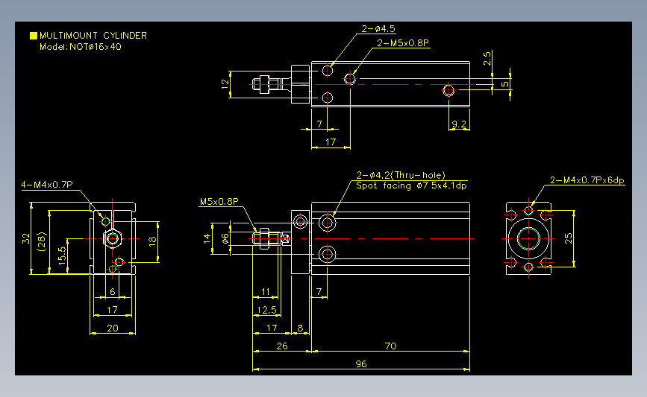Select the "70" body length dimension
The width and height of the screenshot is (647, 397).
click(391, 346)
